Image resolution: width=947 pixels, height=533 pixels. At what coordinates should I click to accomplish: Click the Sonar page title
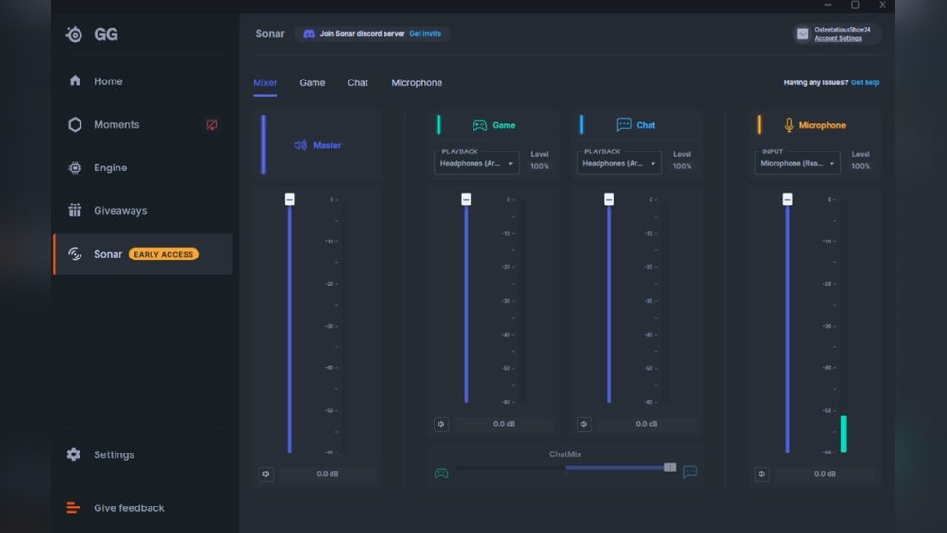click(270, 34)
